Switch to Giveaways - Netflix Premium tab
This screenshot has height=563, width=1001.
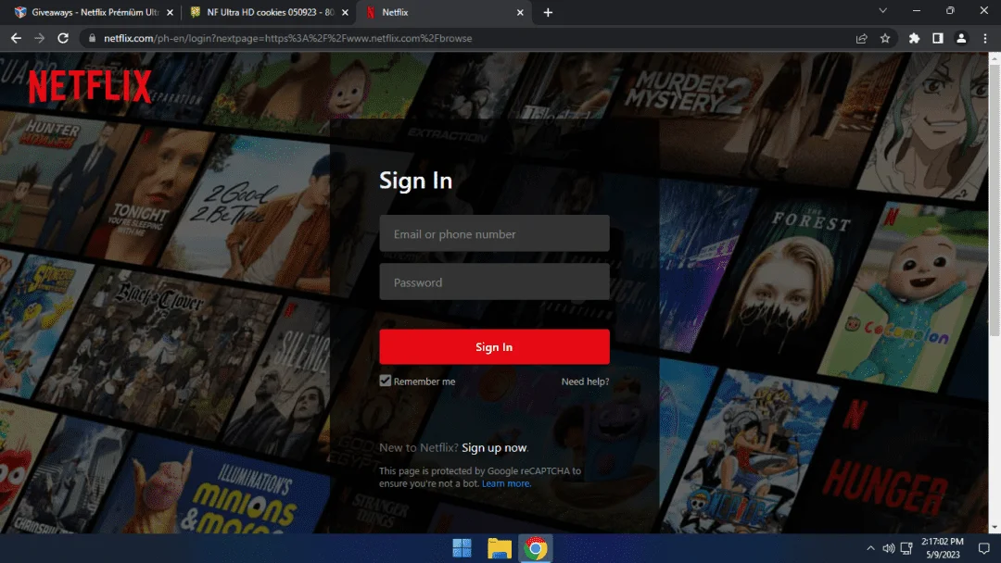[95, 12]
